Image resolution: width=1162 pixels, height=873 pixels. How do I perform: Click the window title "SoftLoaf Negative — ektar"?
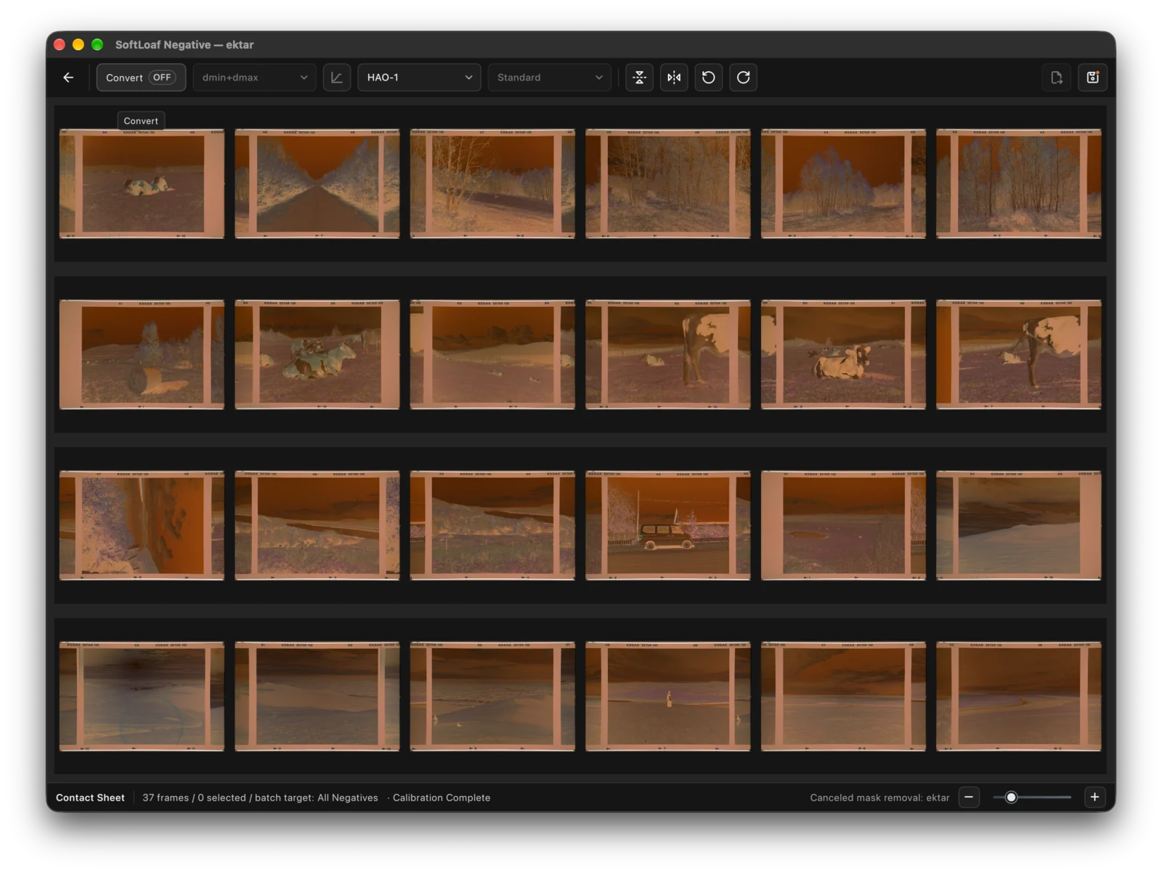(184, 45)
